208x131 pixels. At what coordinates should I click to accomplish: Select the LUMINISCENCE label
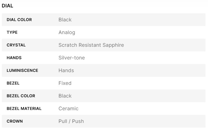(22, 71)
